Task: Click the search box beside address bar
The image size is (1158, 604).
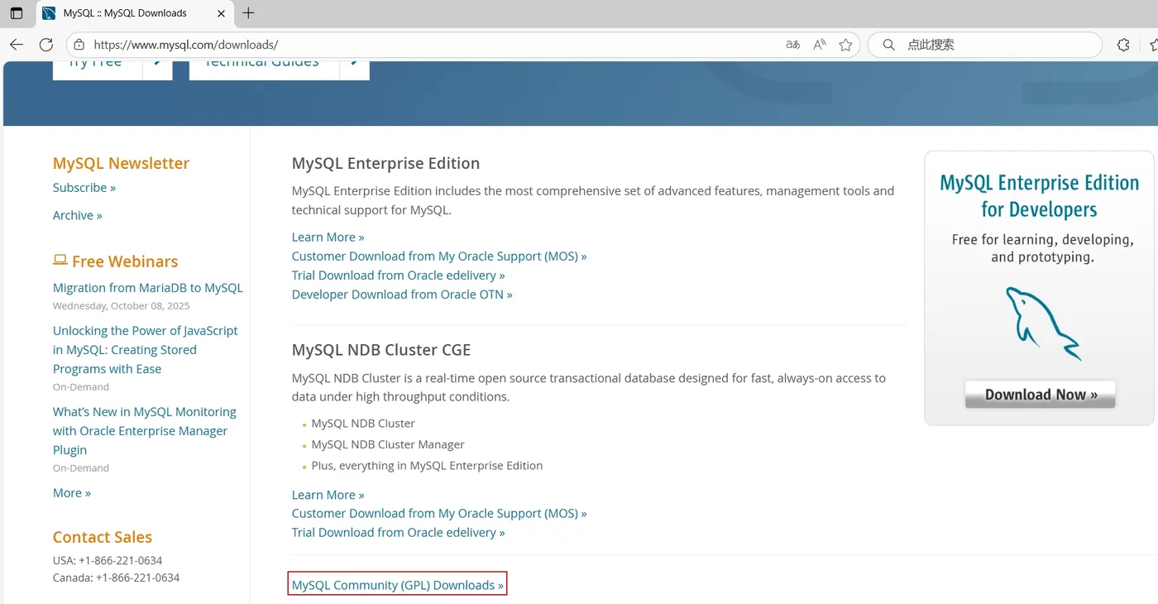Action: [984, 45]
